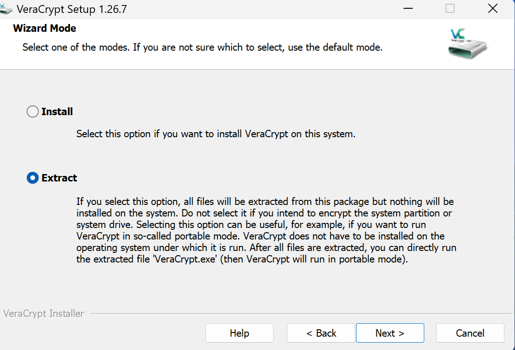Click the Back button
Image resolution: width=515 pixels, height=350 pixels.
coord(321,333)
